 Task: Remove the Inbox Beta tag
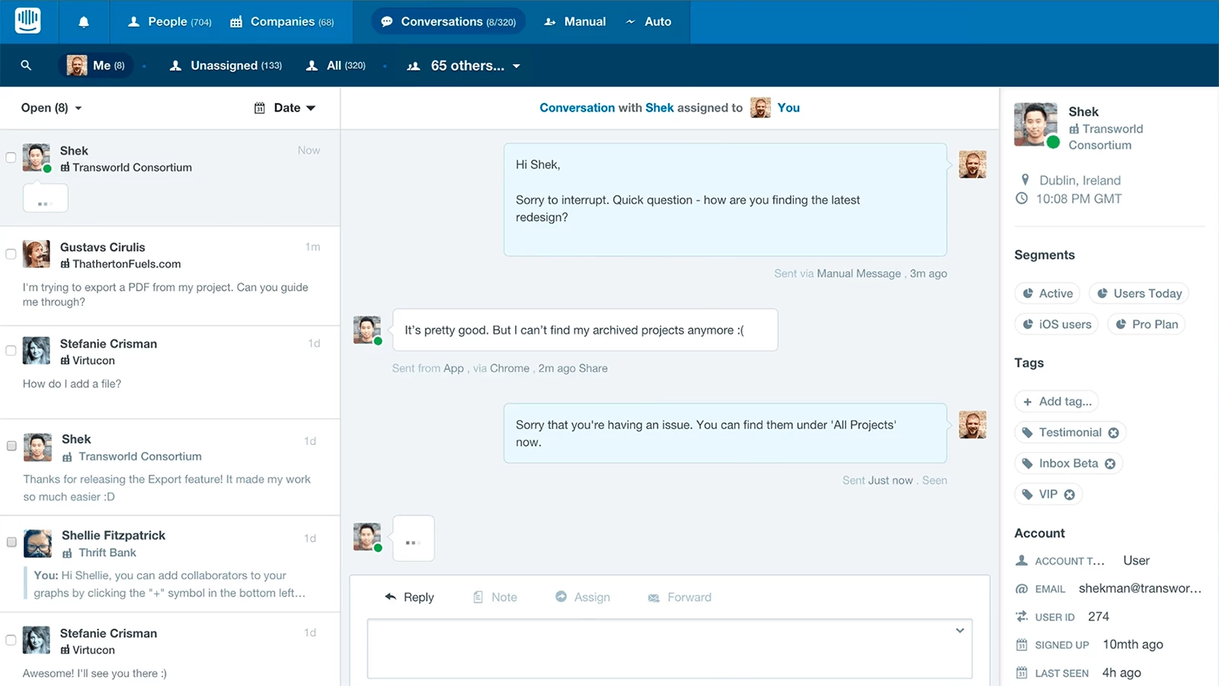pos(1110,463)
